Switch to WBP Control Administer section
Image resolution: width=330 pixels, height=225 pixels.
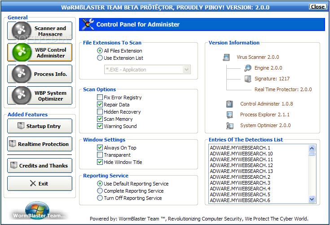coord(40,53)
